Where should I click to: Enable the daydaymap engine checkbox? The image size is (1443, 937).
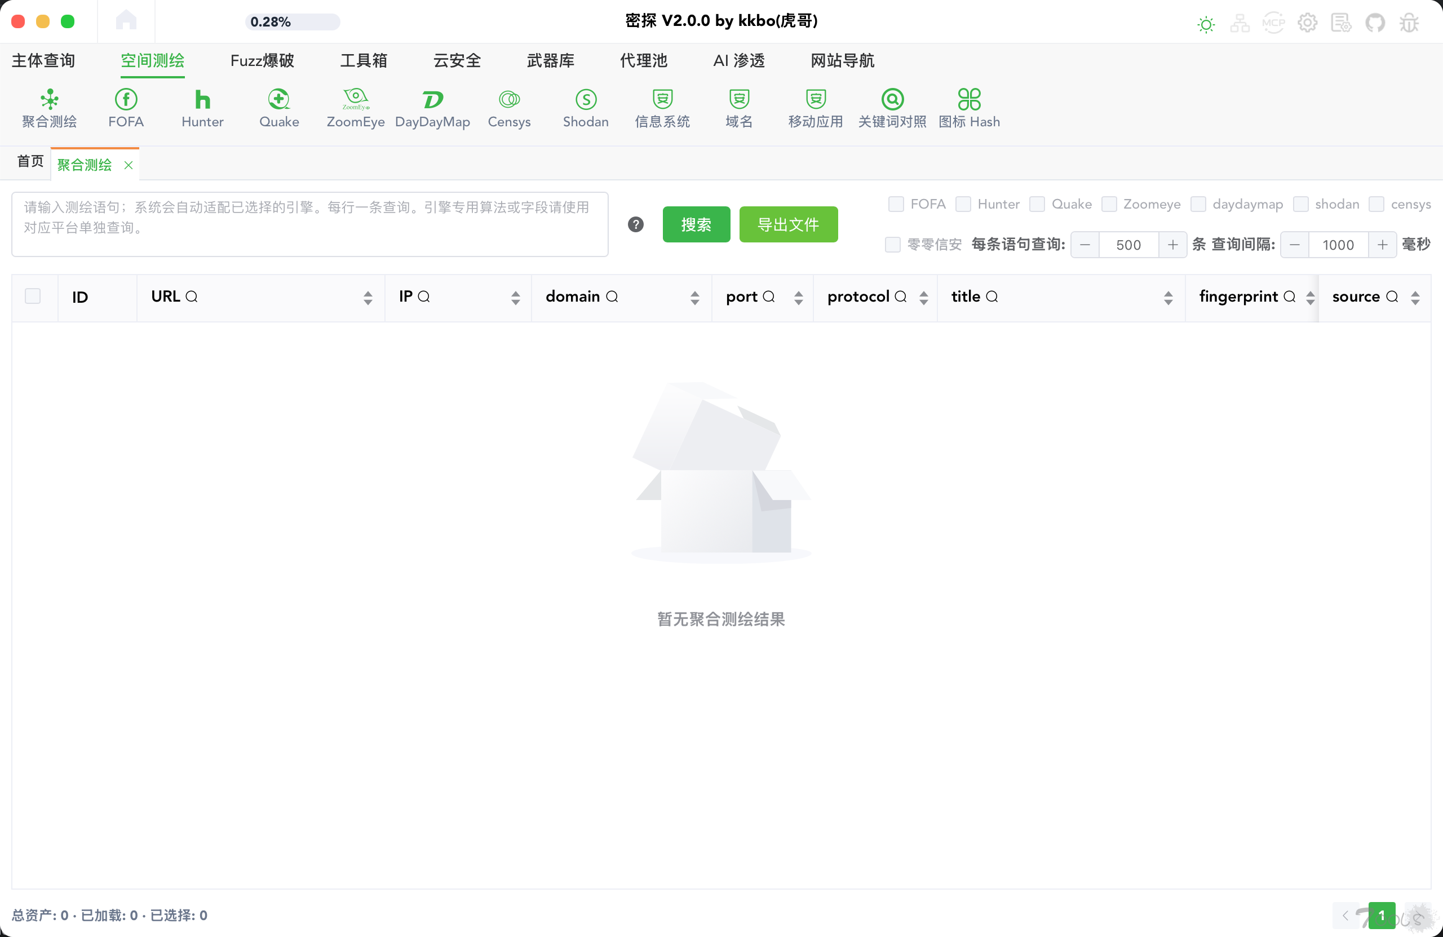point(1198,204)
